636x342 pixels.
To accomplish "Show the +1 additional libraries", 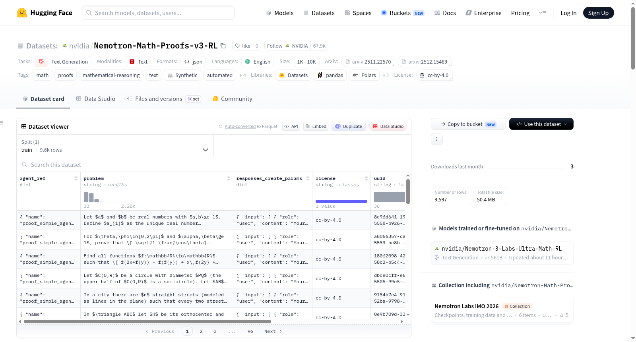I will pos(386,75).
